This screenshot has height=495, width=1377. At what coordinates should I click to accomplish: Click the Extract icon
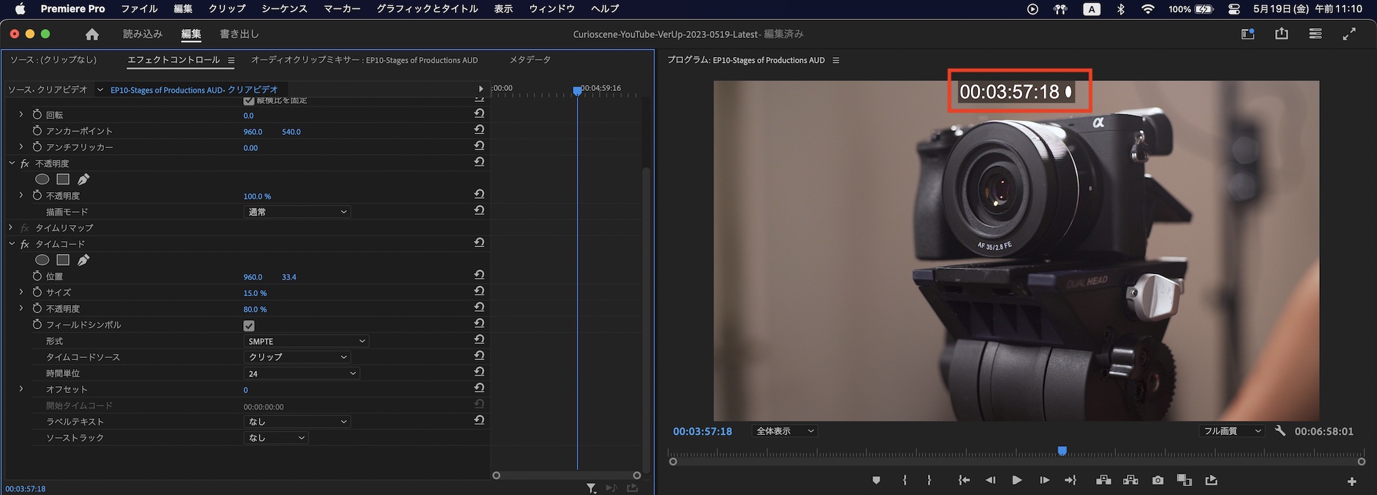[1131, 480]
